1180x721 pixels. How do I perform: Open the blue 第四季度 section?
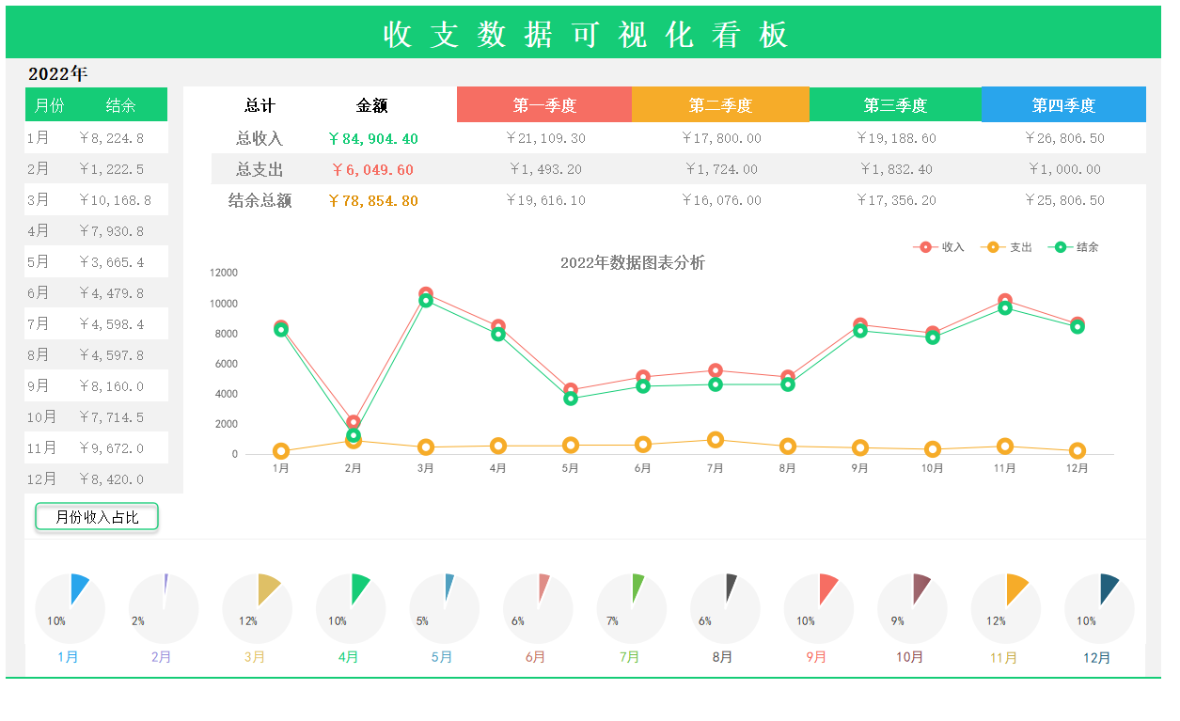coord(1063,104)
